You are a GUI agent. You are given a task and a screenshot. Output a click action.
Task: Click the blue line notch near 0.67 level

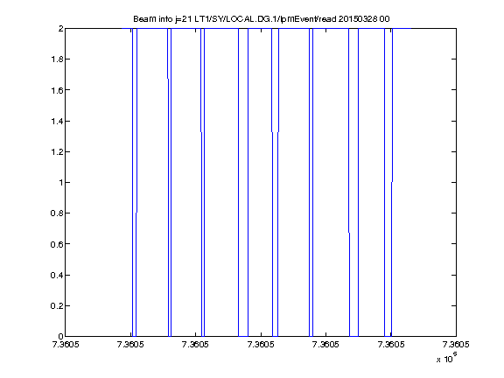tap(349, 232)
